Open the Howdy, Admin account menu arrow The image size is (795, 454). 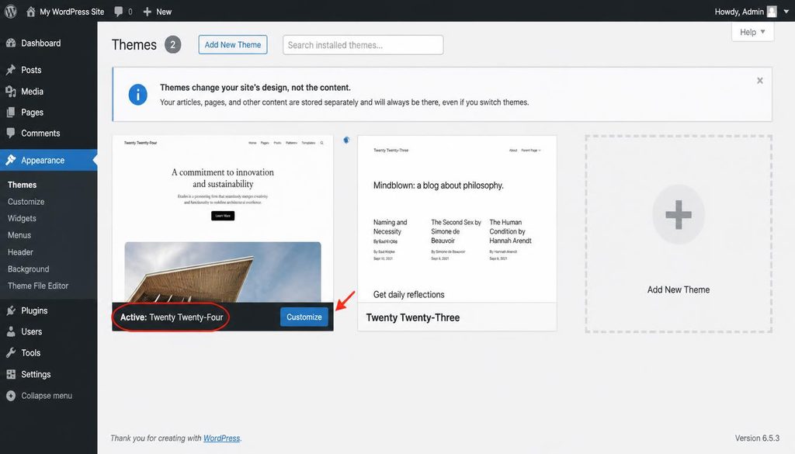tap(786, 11)
